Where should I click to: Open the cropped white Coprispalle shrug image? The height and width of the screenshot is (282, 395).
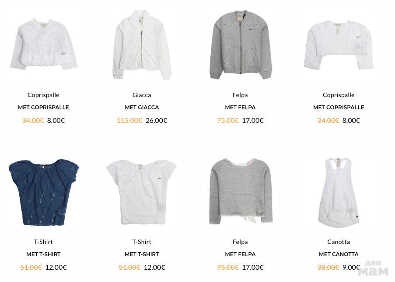[x=339, y=45]
